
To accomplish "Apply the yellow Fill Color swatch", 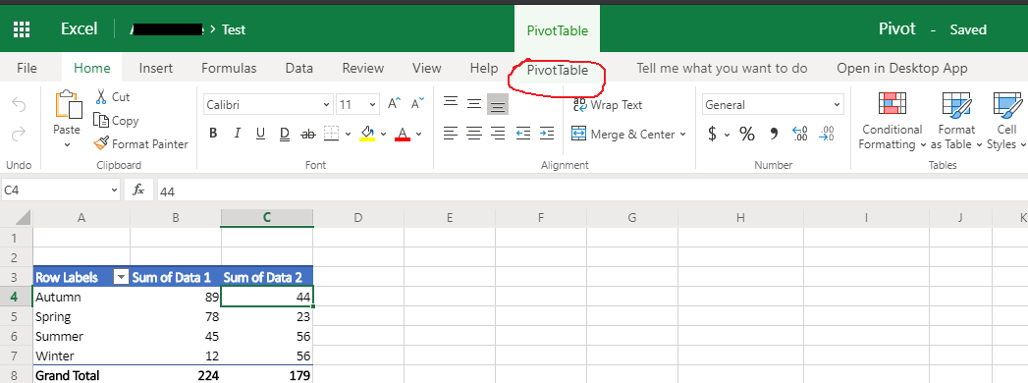I will (x=367, y=134).
